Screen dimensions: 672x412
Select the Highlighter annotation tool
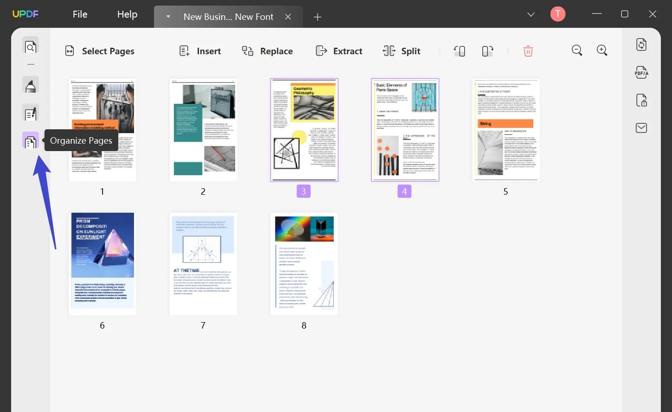[30, 85]
